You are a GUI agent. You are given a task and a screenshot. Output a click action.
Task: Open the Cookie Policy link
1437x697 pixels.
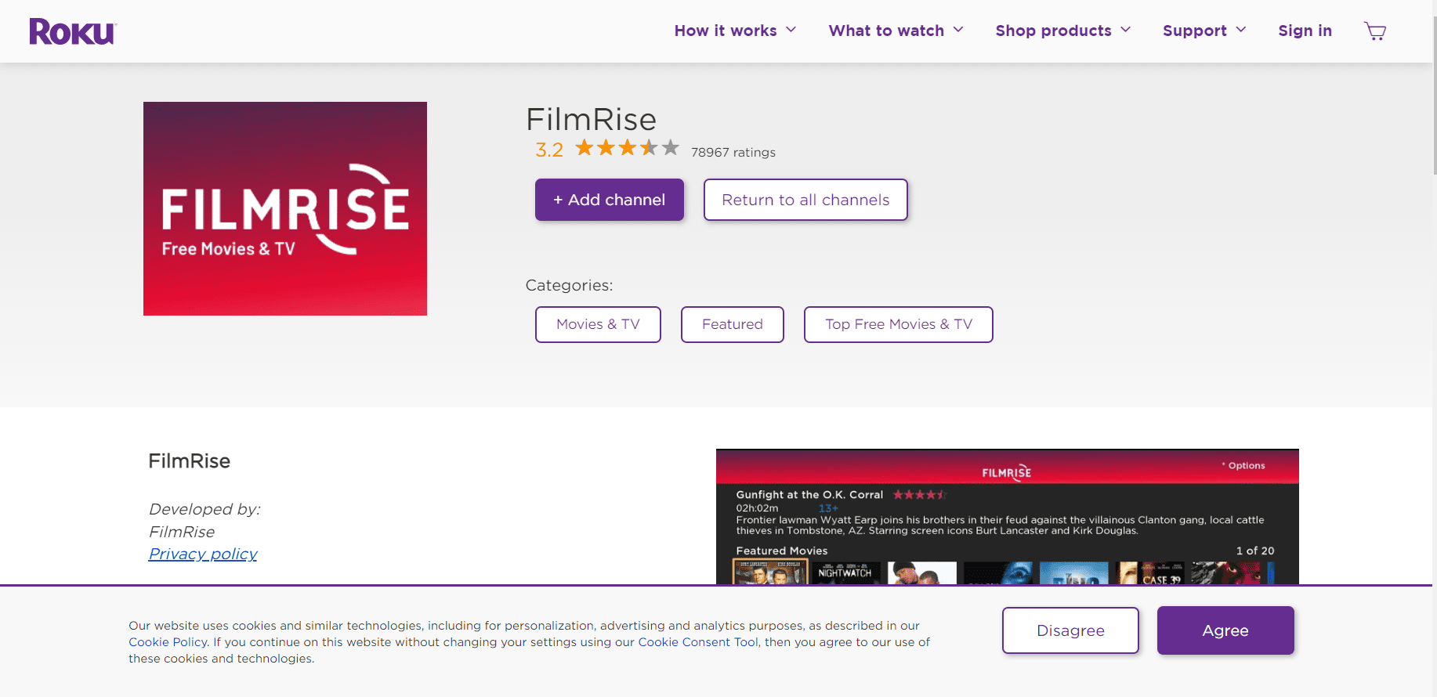[168, 642]
